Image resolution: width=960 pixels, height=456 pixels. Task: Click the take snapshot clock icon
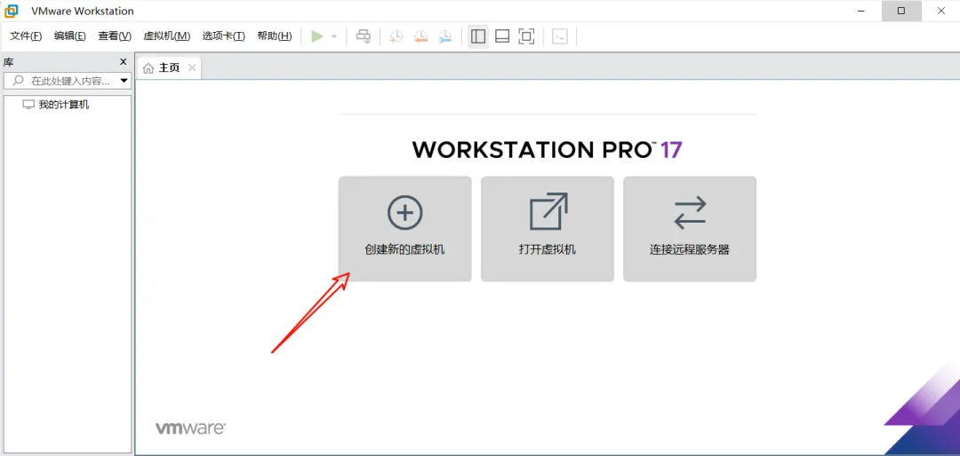click(396, 36)
